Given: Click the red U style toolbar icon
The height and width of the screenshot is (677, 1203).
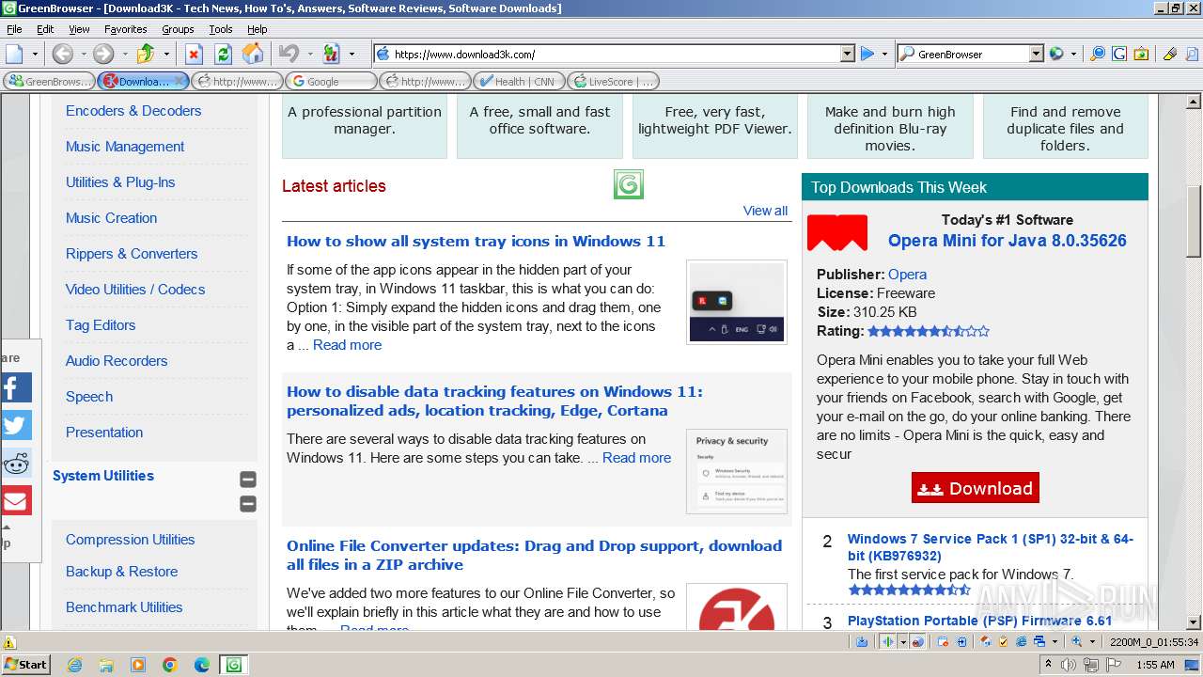Looking at the screenshot, I should pyautogui.click(x=331, y=54).
